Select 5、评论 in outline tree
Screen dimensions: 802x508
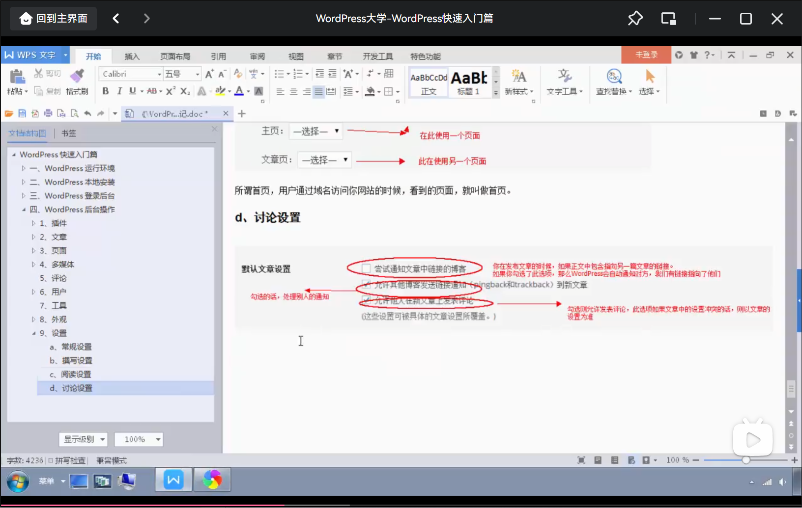tap(53, 278)
